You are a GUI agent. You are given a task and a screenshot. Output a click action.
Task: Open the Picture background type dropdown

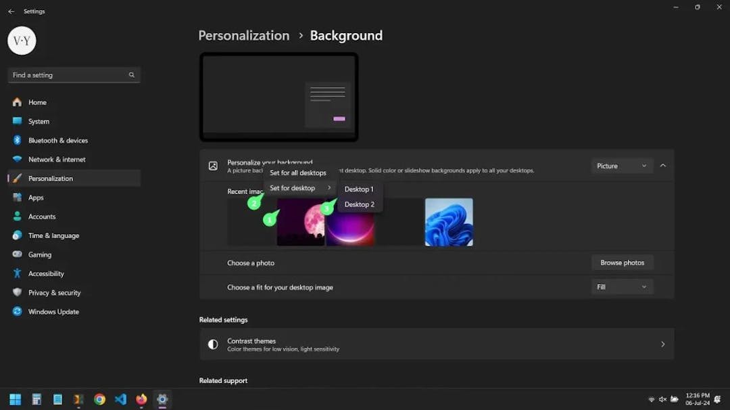(621, 165)
